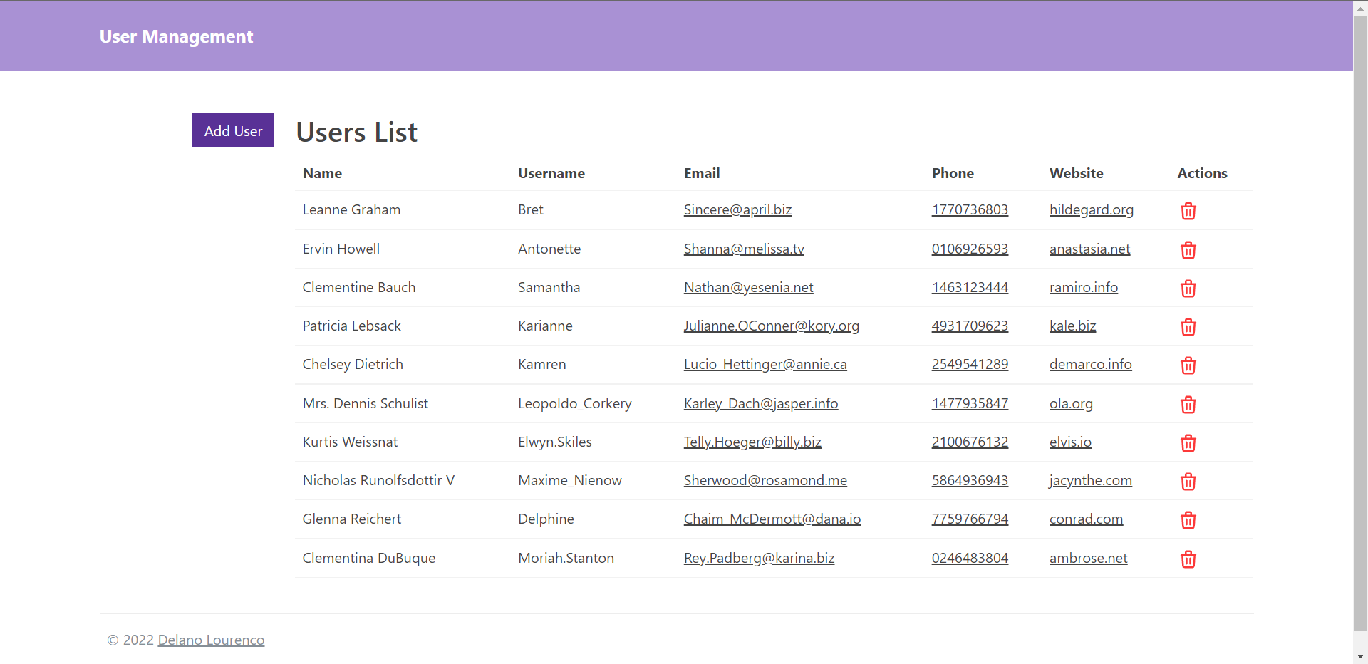Call phone number 0106926593
Viewport: 1368px width, 664px height.
[x=970, y=249]
